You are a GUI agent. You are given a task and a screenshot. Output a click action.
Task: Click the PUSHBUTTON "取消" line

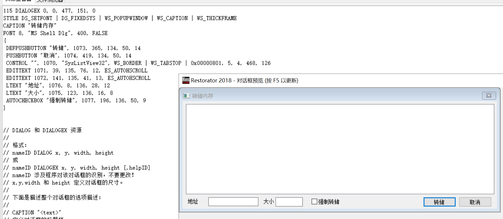tap(69, 56)
